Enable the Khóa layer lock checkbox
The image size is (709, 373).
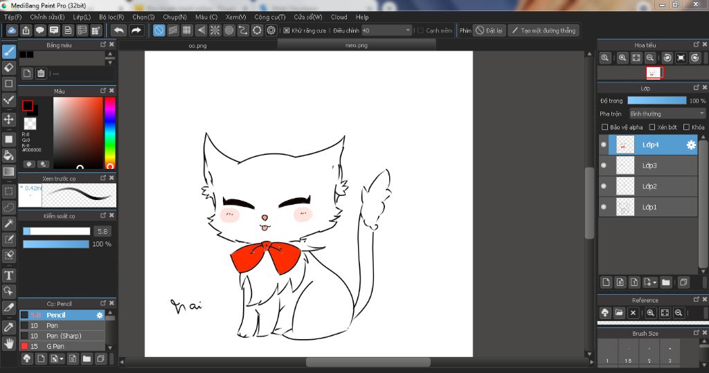pos(686,127)
